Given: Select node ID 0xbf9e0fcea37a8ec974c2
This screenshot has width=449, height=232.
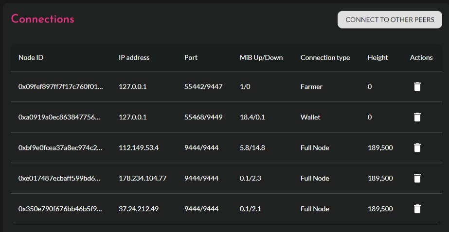Looking at the screenshot, I should pos(60,148).
